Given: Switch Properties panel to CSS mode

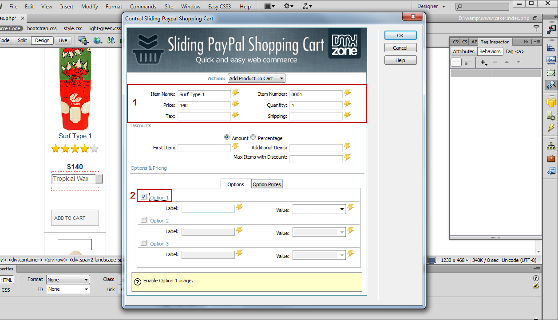Looking at the screenshot, I should click(x=6, y=290).
